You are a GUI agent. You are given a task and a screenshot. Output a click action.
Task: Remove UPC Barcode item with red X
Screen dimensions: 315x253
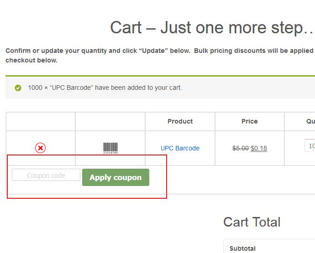pos(41,148)
